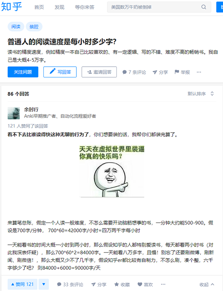223x291 pixels.
Task: Share the question via 分享 icon
Action: 160,72
